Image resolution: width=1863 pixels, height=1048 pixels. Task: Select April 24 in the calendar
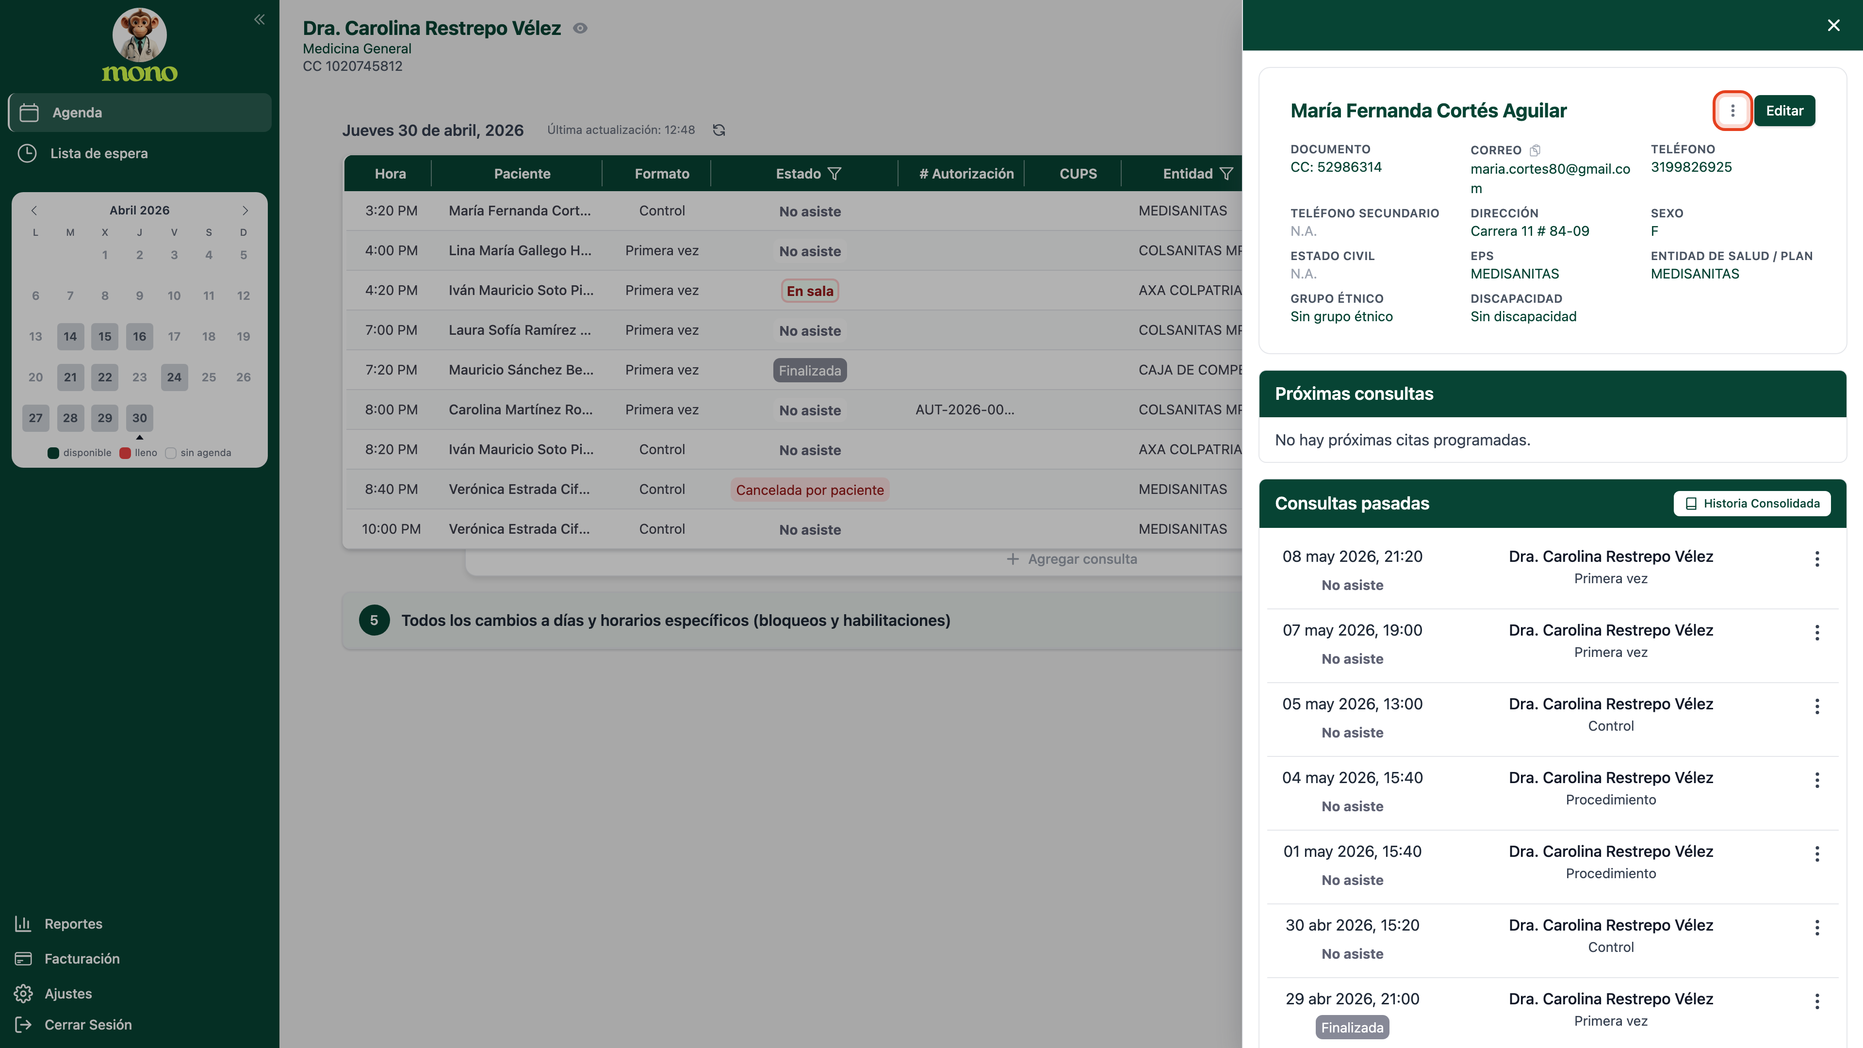pyautogui.click(x=174, y=377)
